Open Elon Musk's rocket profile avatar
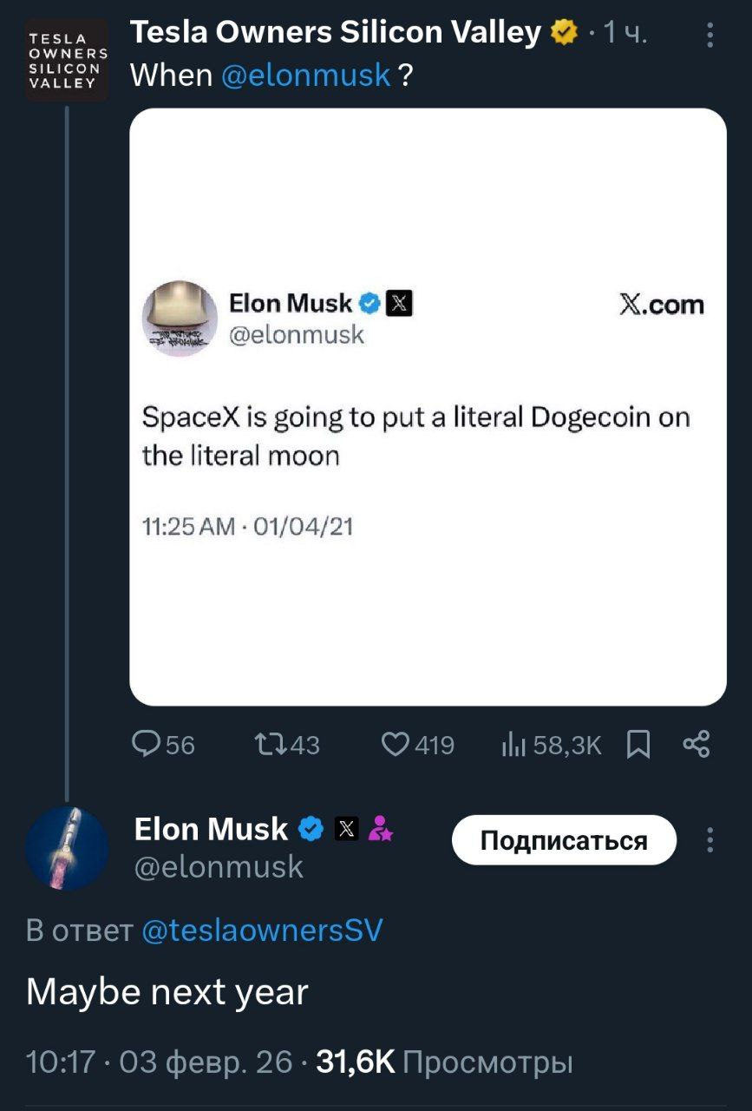Viewport: 752px width, 1111px height. [x=67, y=848]
